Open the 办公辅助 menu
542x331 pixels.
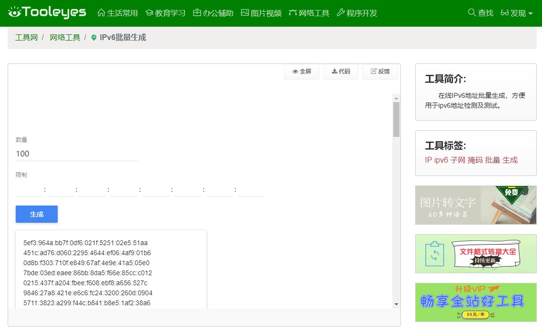(x=213, y=13)
